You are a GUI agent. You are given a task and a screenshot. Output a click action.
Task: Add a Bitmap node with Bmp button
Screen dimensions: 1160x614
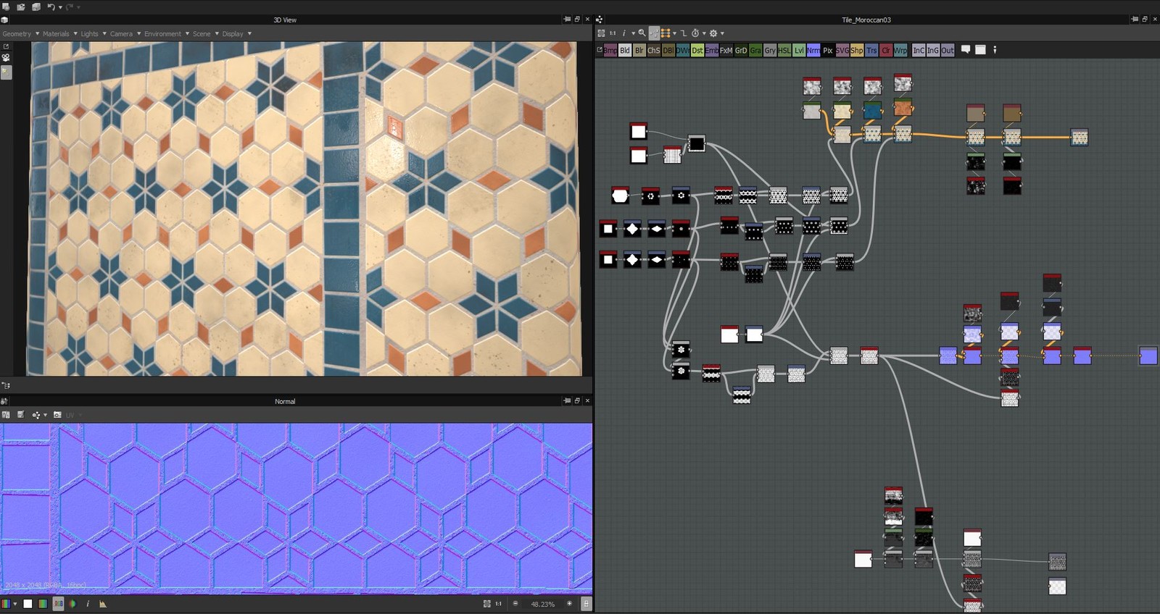click(610, 50)
